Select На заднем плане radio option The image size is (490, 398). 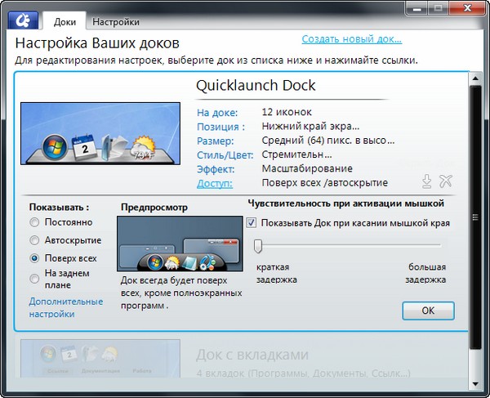coord(34,279)
